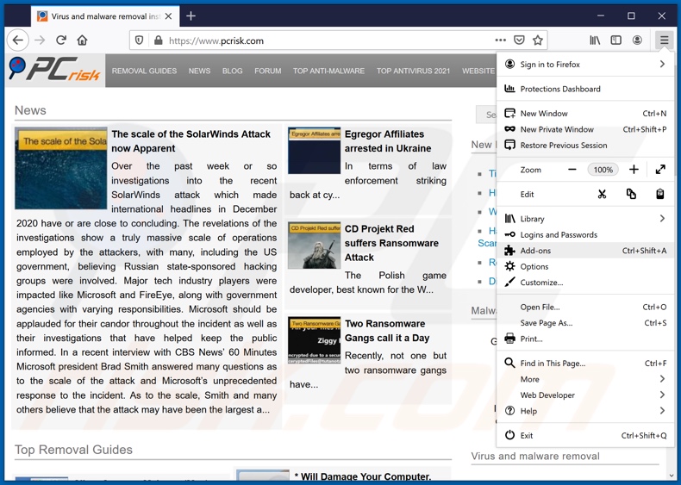Zoom out with the minus button
The width and height of the screenshot is (681, 485).
point(572,170)
